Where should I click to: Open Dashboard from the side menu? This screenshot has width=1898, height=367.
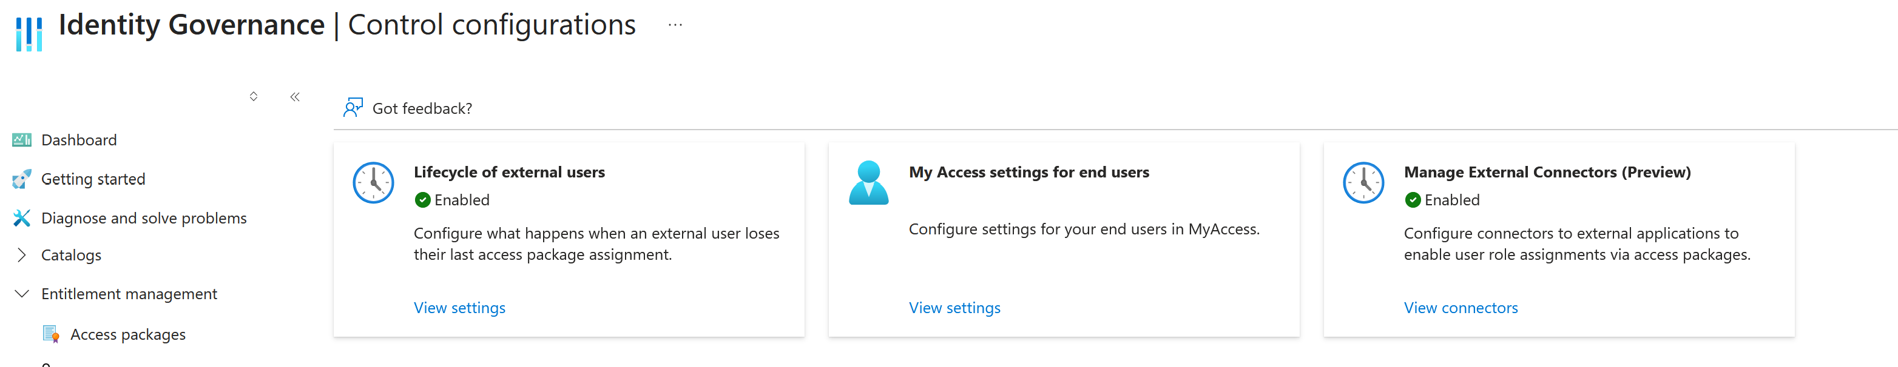coord(79,140)
